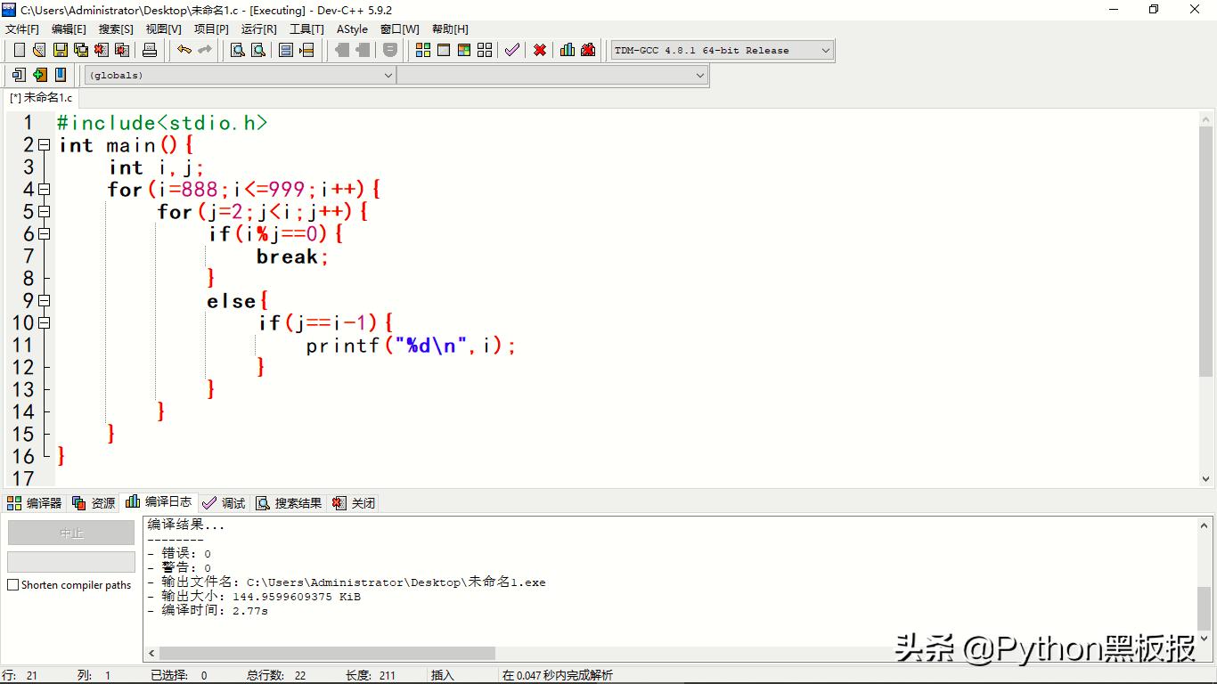
Task: Undo last edit with the back-arrow icon
Action: 184,50
